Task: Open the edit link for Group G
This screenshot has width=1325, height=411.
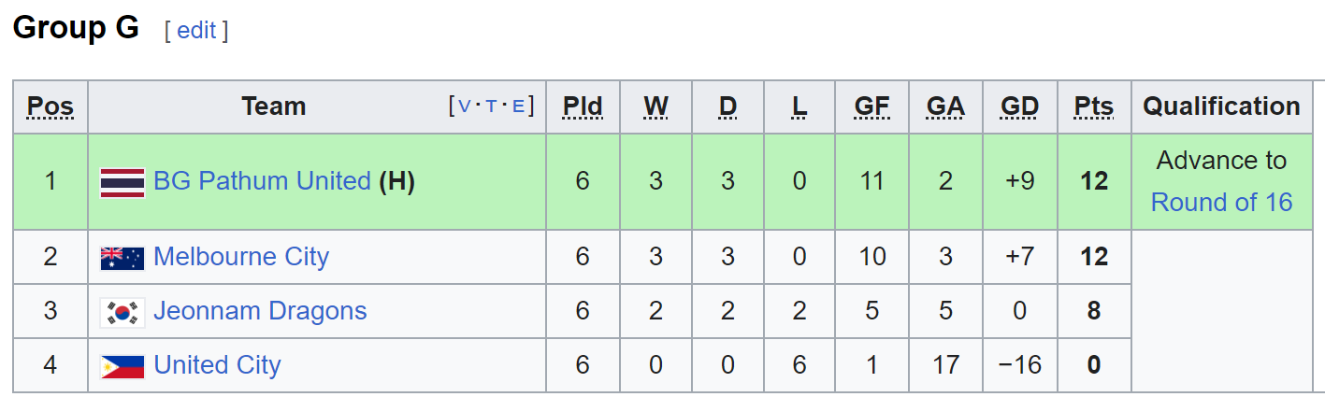Action: pyautogui.click(x=196, y=30)
